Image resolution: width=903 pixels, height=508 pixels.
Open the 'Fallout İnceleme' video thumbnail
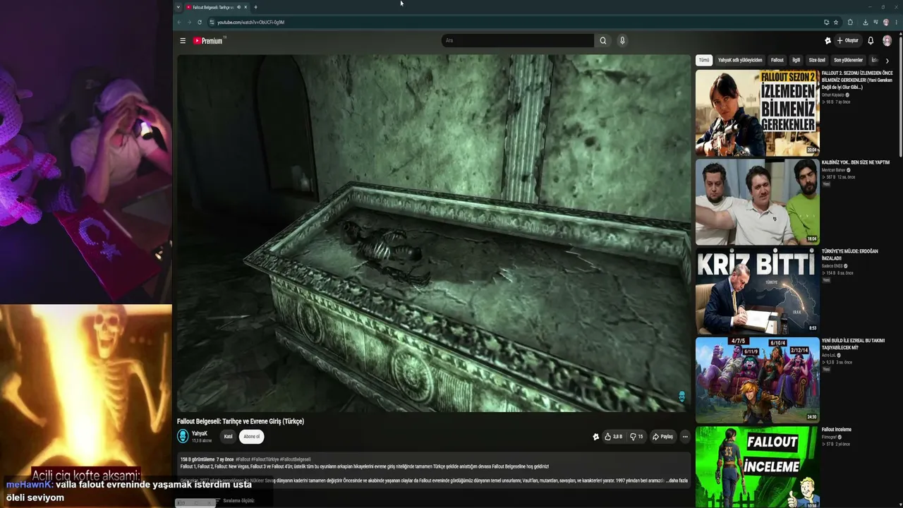[758, 467]
